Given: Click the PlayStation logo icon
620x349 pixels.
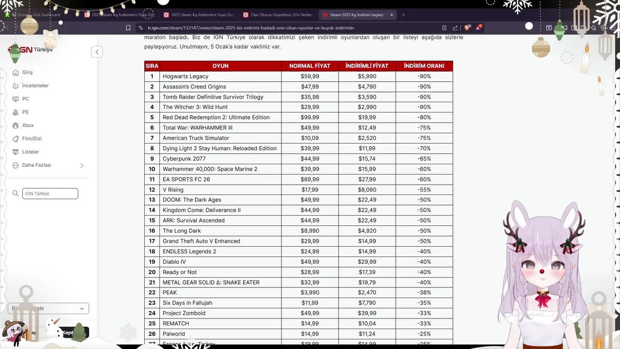Looking at the screenshot, I should [15, 112].
